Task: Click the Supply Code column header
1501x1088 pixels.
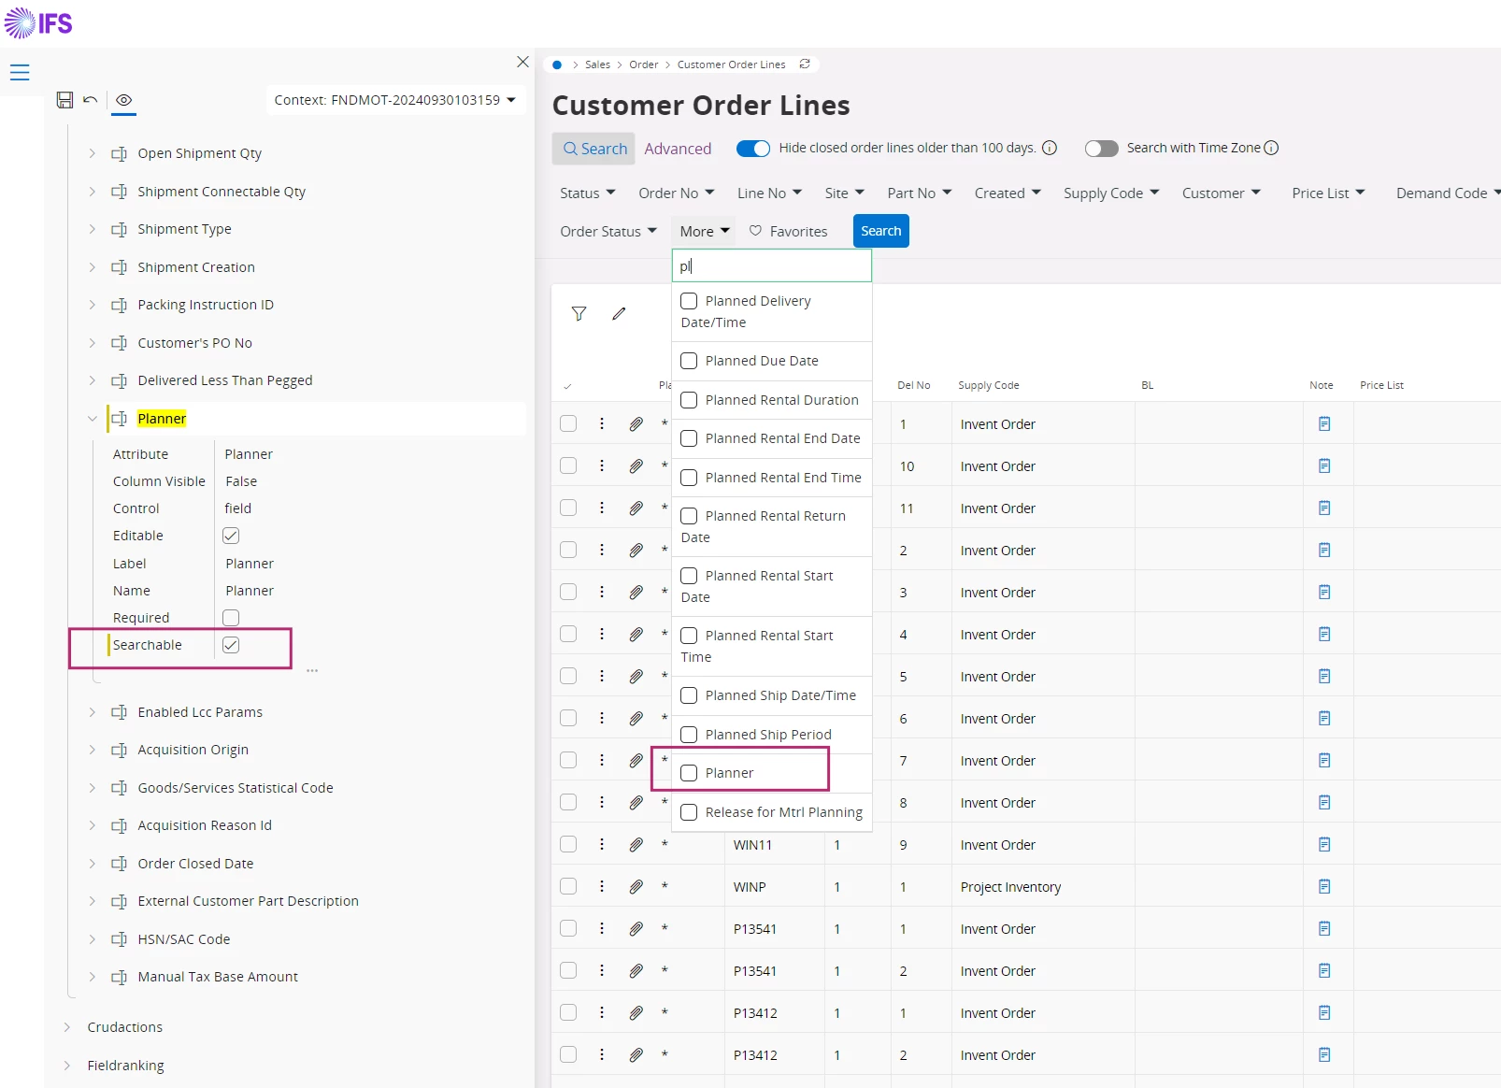Action: pyautogui.click(x=988, y=385)
